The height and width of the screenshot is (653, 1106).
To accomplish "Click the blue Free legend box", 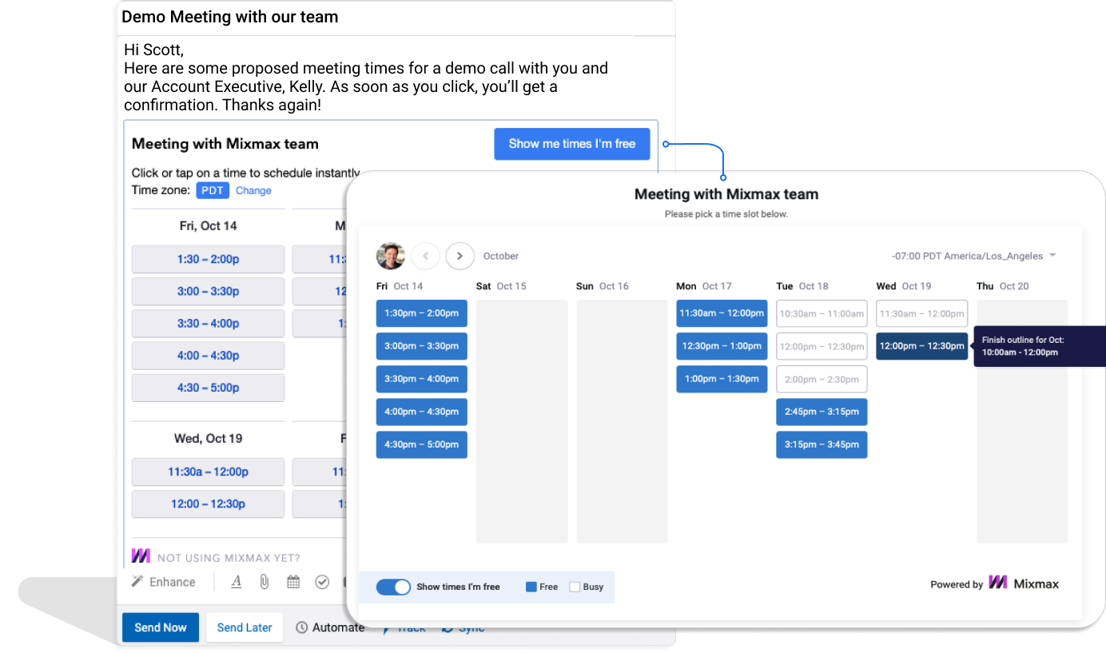I will click(x=531, y=587).
